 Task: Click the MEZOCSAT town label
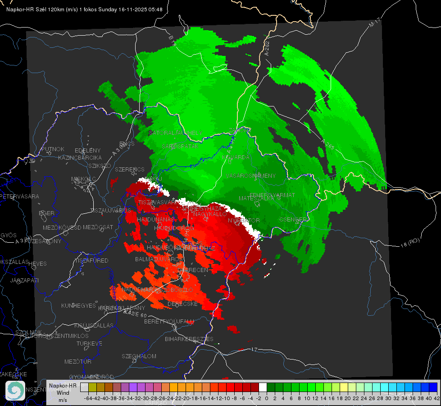pos(98,227)
